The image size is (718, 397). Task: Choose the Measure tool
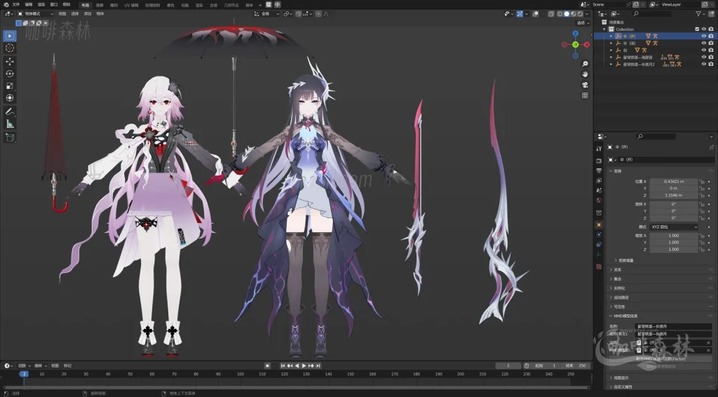point(10,123)
